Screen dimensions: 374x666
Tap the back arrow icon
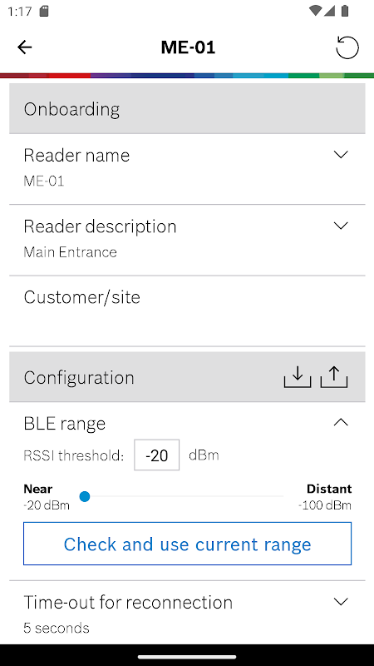pyautogui.click(x=25, y=47)
